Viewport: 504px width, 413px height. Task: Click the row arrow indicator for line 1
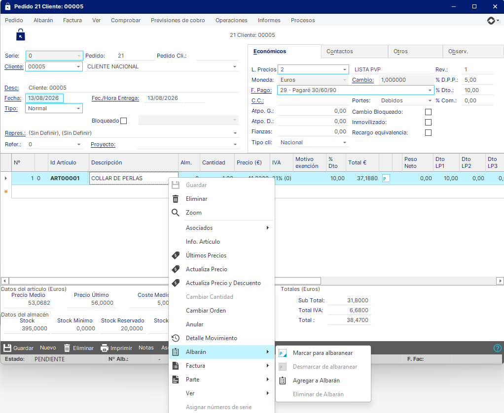click(x=6, y=178)
